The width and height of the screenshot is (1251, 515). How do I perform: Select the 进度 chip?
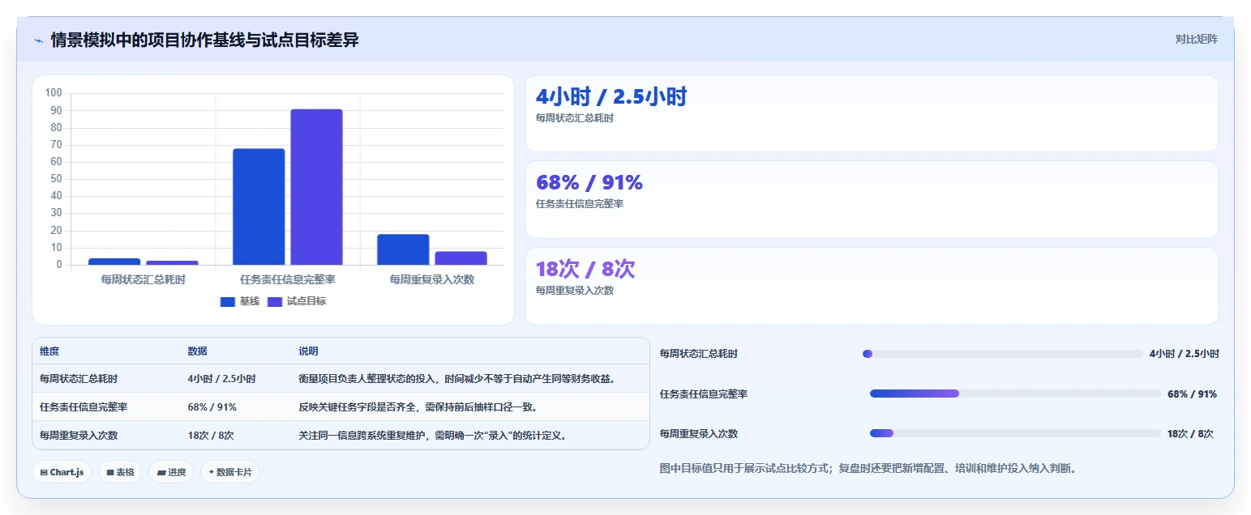tap(171, 472)
